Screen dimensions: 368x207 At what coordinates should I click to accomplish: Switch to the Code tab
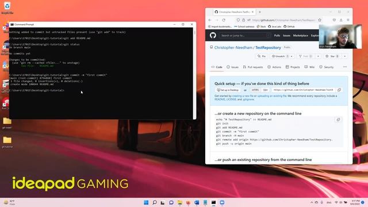click(x=217, y=67)
